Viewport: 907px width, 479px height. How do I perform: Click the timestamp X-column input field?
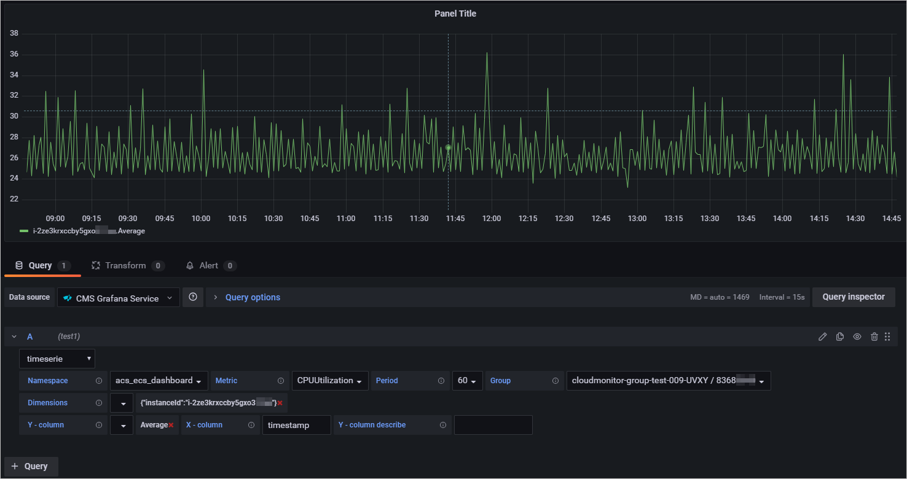coord(296,424)
